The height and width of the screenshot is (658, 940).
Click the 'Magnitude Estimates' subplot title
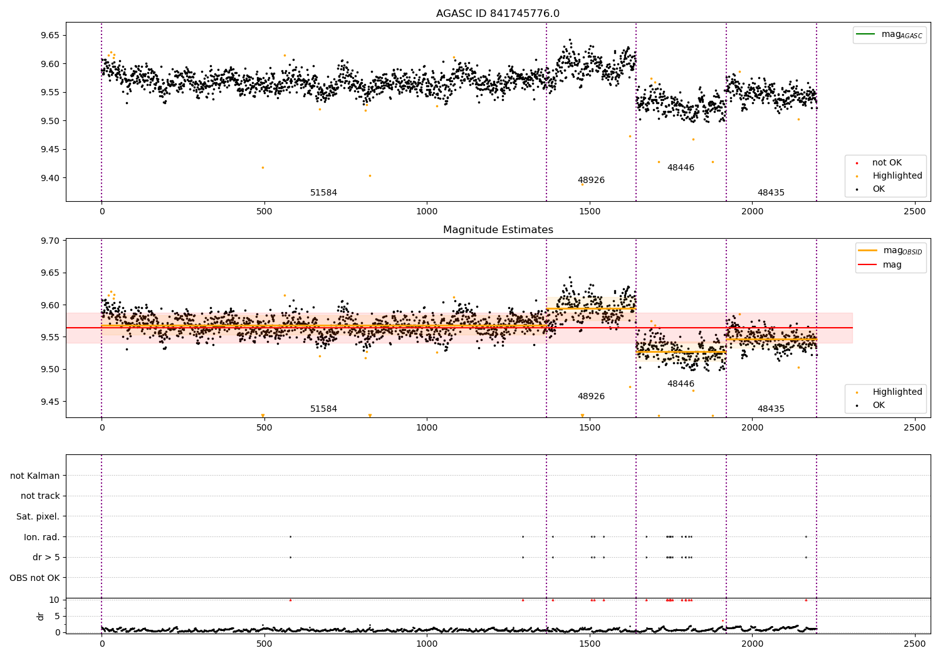(x=498, y=230)
